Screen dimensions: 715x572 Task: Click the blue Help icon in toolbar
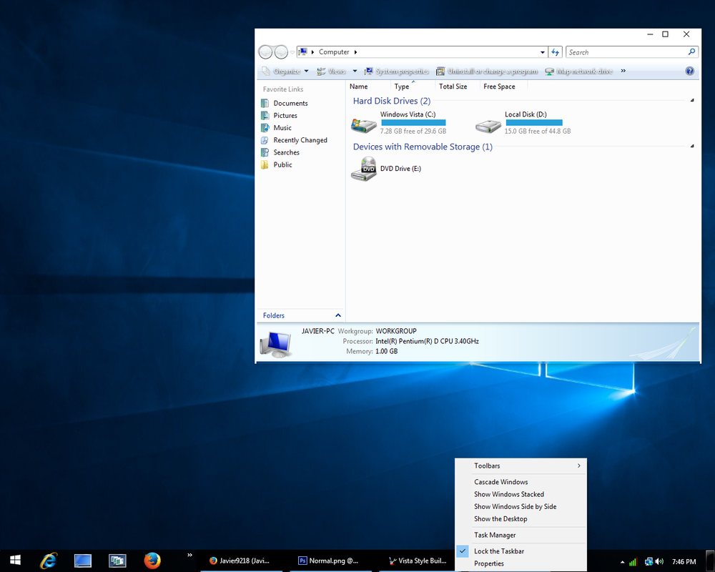tap(689, 71)
